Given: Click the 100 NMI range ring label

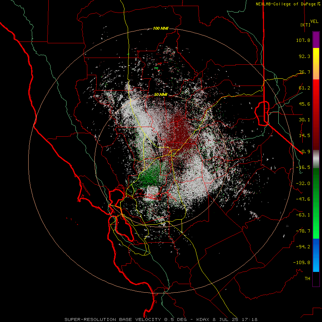Looking at the screenshot, I should tap(161, 28).
